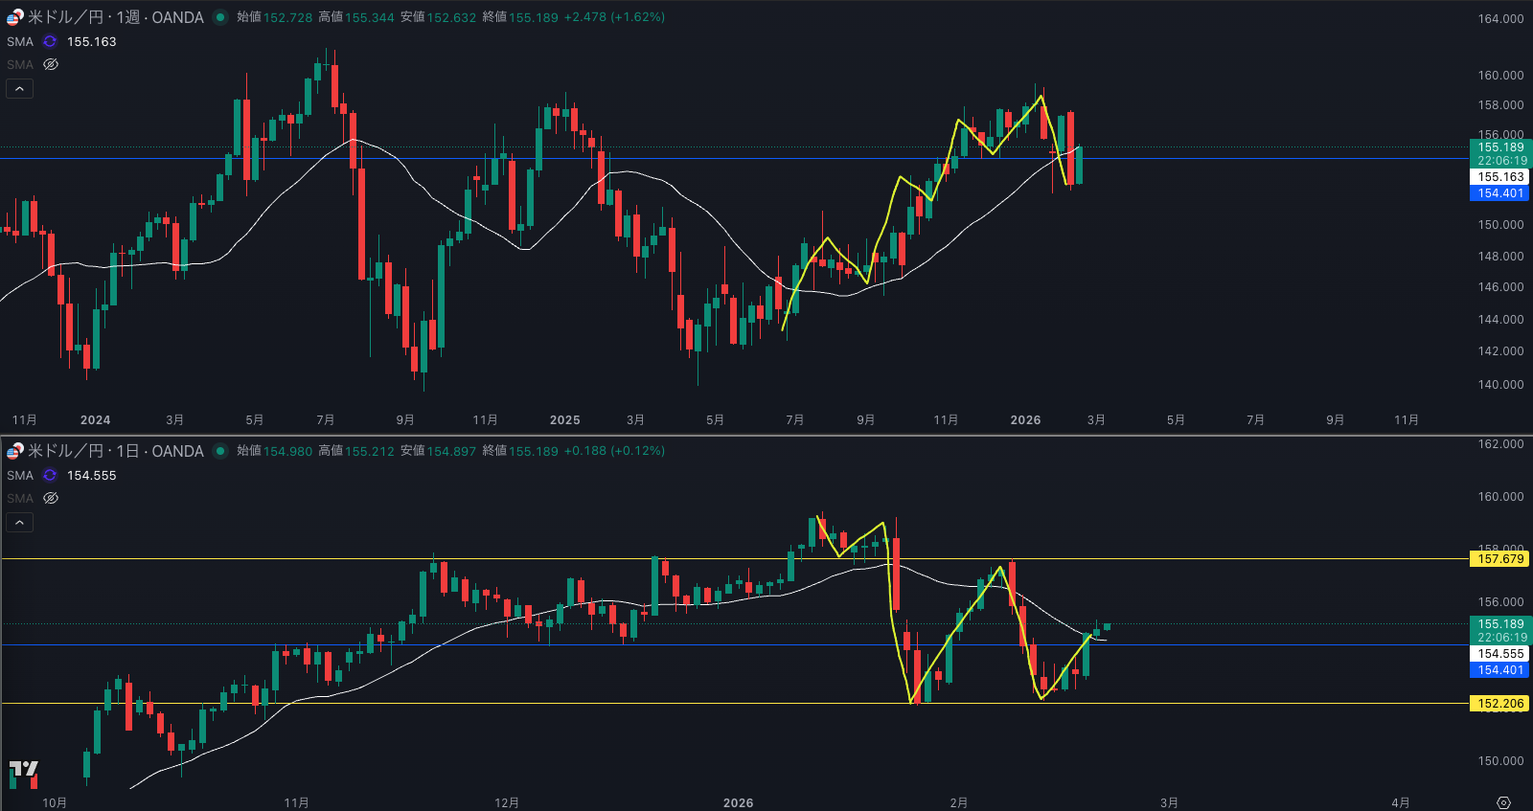This screenshot has height=811, width=1533.
Task: Click the 2026 marker on the weekly time axis
Action: (1025, 420)
